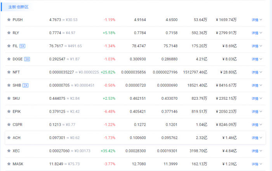Click the CSPR coin name

click(17, 125)
